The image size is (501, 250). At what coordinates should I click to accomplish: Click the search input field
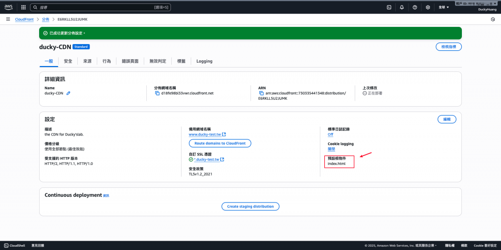click(100, 7)
